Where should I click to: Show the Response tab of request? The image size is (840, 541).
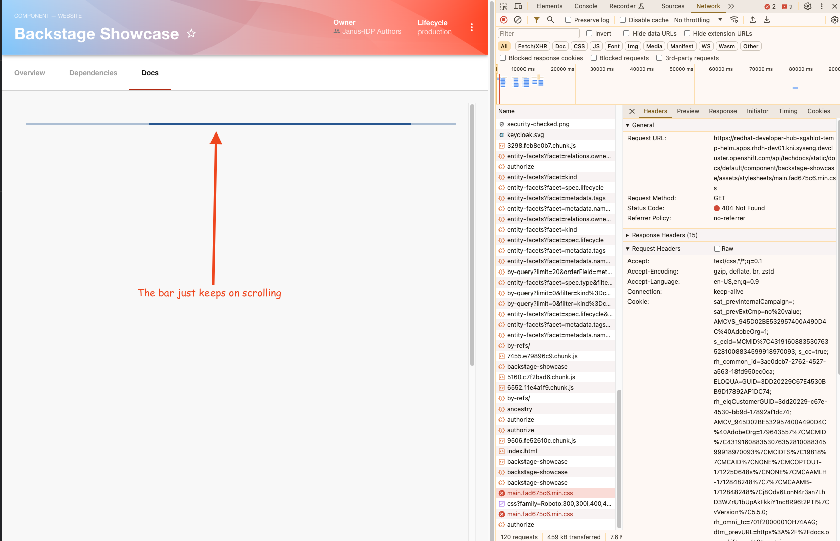click(723, 111)
